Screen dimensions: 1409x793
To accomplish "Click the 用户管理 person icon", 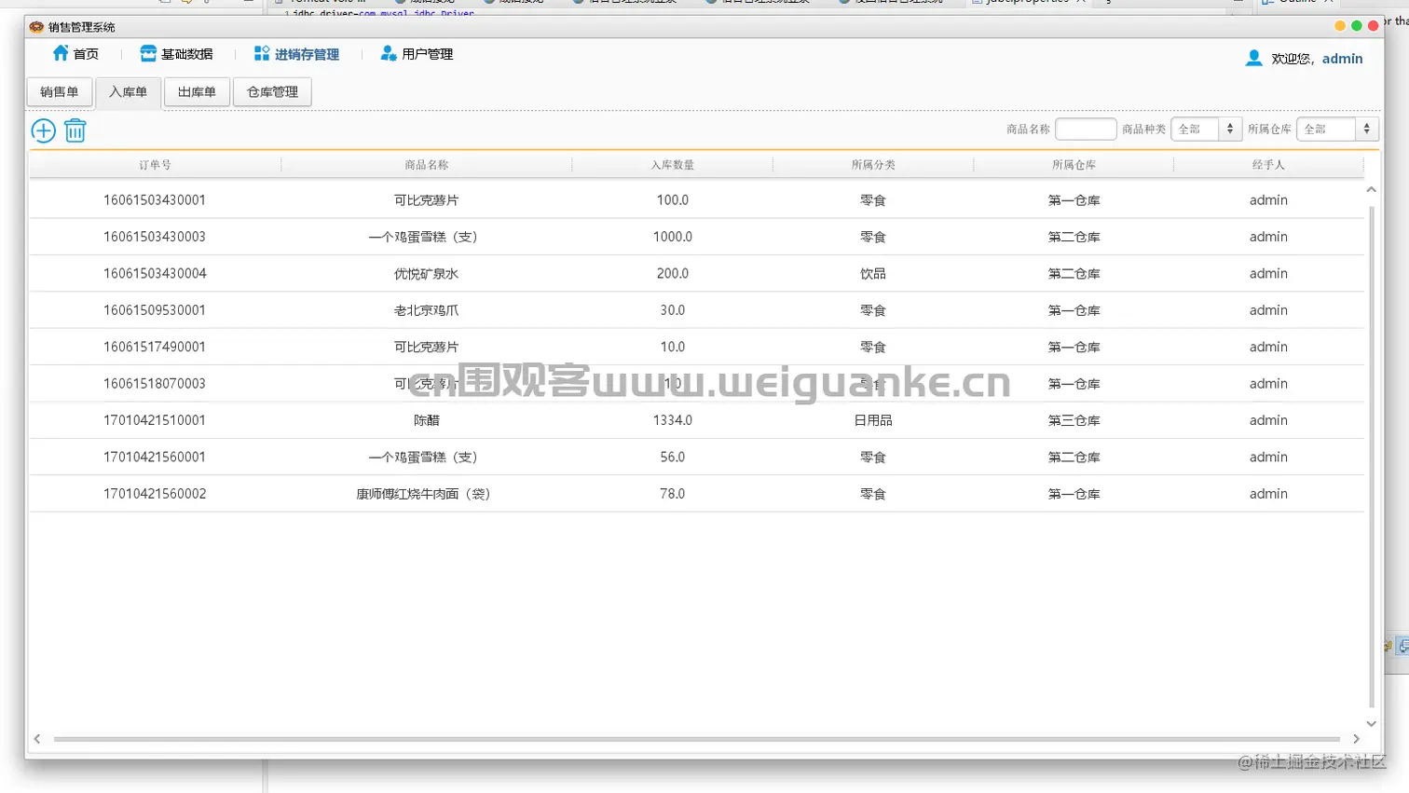I will coord(389,53).
